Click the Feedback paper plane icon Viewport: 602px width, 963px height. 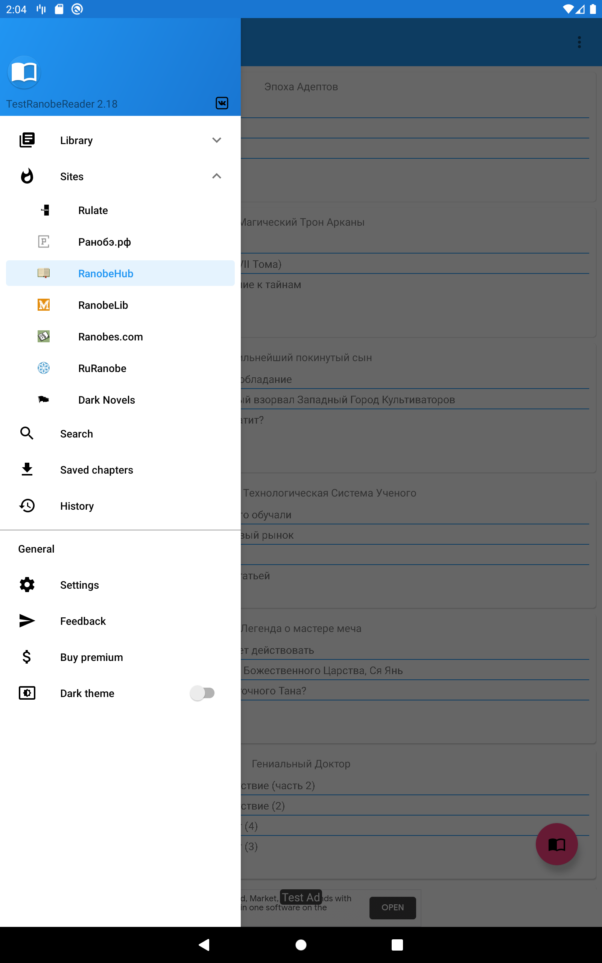(27, 621)
